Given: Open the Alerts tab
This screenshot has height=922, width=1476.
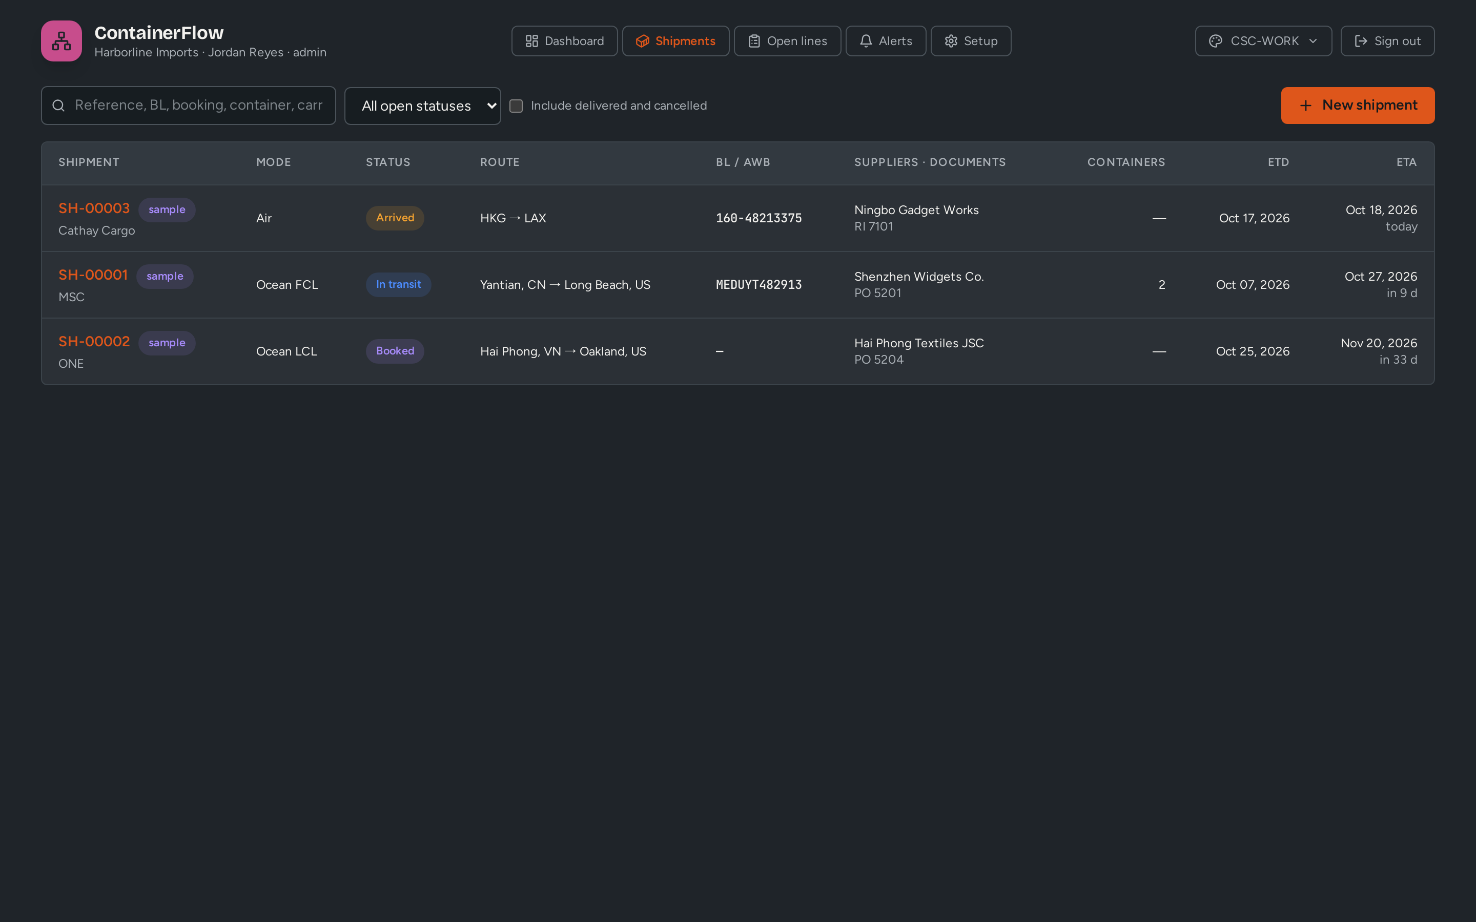Looking at the screenshot, I should click(x=886, y=41).
